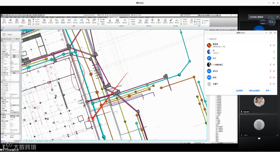Toggle camera for 聂旭涛 in members list
The width and height of the screenshot is (280, 152).
[x=274, y=45]
